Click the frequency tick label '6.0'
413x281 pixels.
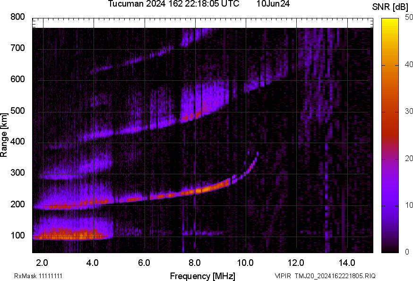[144, 263]
